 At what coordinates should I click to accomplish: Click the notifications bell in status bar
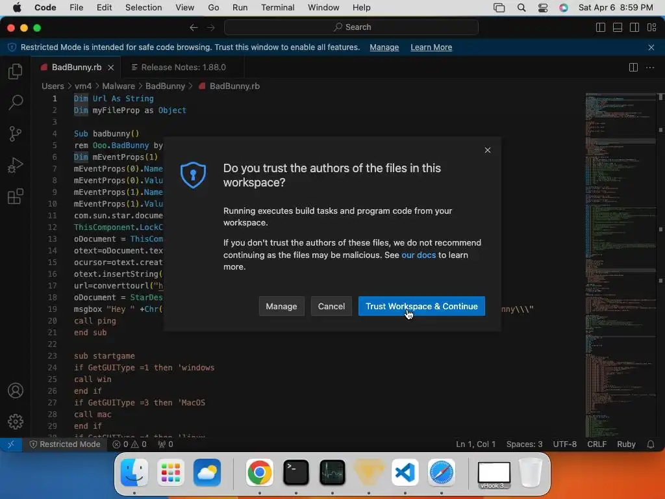click(651, 444)
